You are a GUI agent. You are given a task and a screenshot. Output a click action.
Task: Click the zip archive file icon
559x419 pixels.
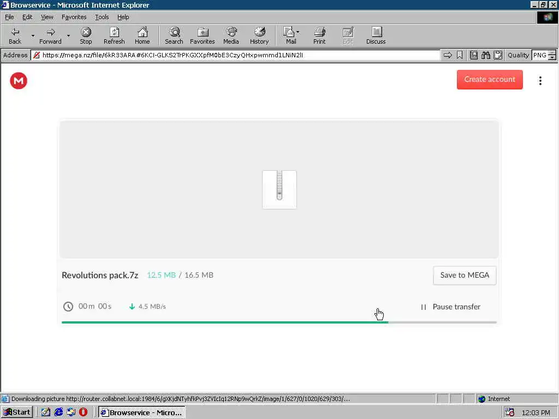pos(279,189)
